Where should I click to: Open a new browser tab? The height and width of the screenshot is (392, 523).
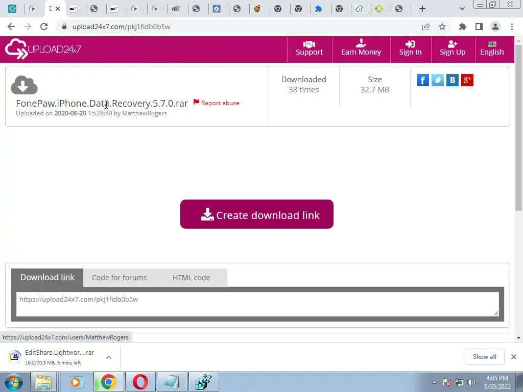pos(422,9)
